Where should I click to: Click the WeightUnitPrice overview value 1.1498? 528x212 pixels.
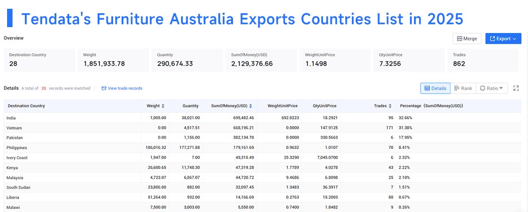point(316,63)
